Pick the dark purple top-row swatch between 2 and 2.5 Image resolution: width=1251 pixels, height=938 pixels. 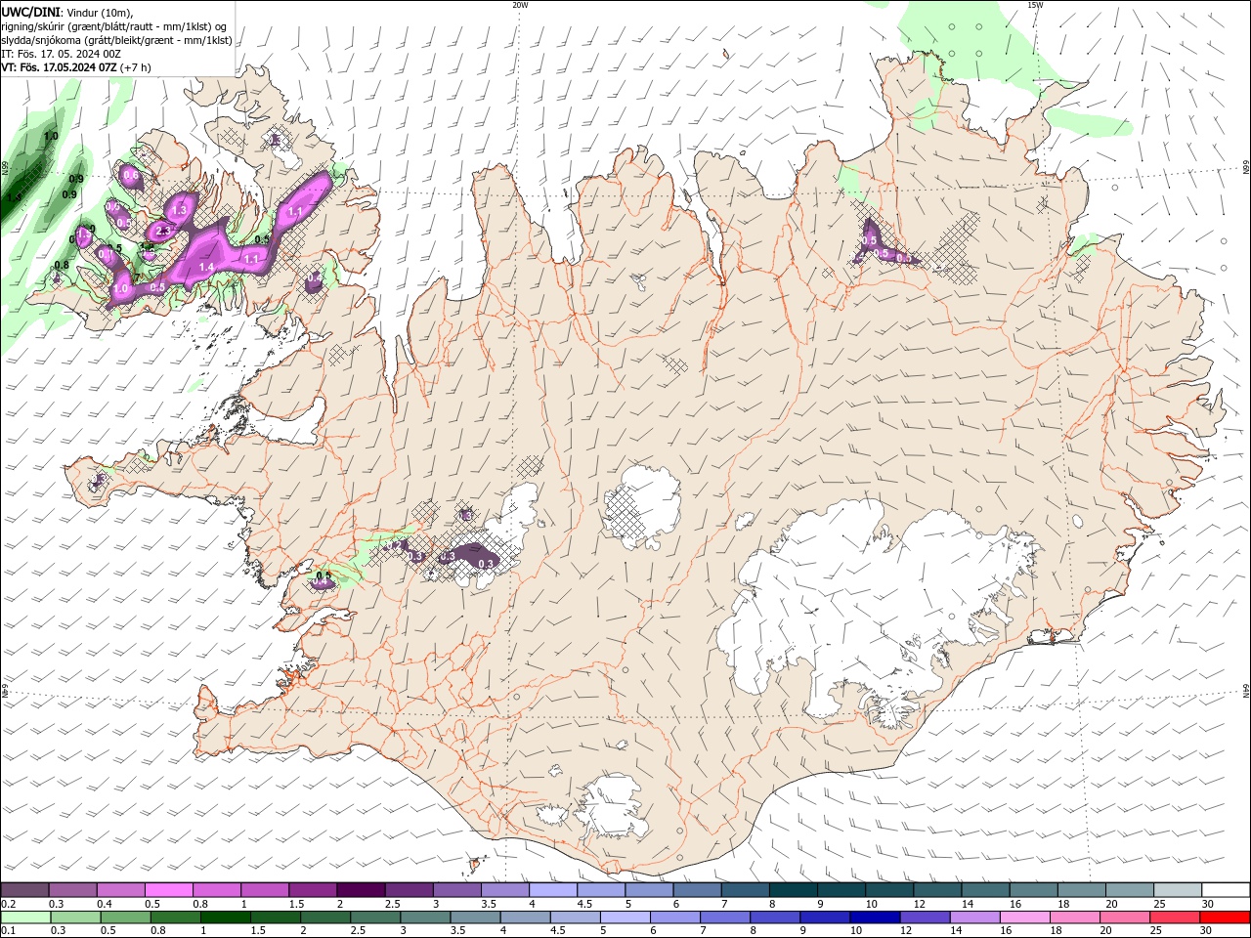pos(361,889)
